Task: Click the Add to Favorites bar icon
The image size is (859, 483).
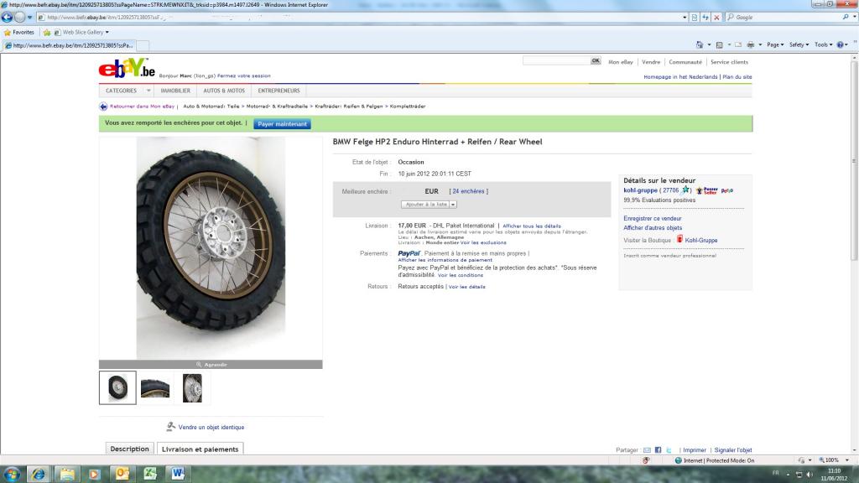Action: click(47, 33)
